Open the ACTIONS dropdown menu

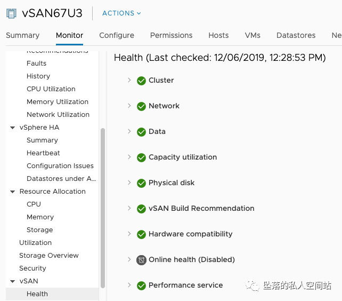pyautogui.click(x=121, y=13)
